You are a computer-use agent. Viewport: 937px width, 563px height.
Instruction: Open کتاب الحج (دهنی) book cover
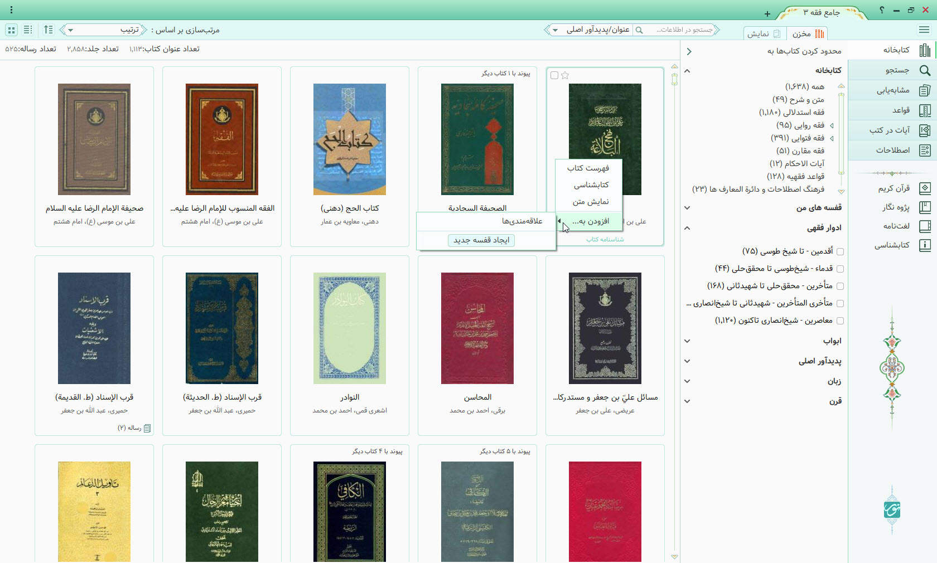pos(350,139)
